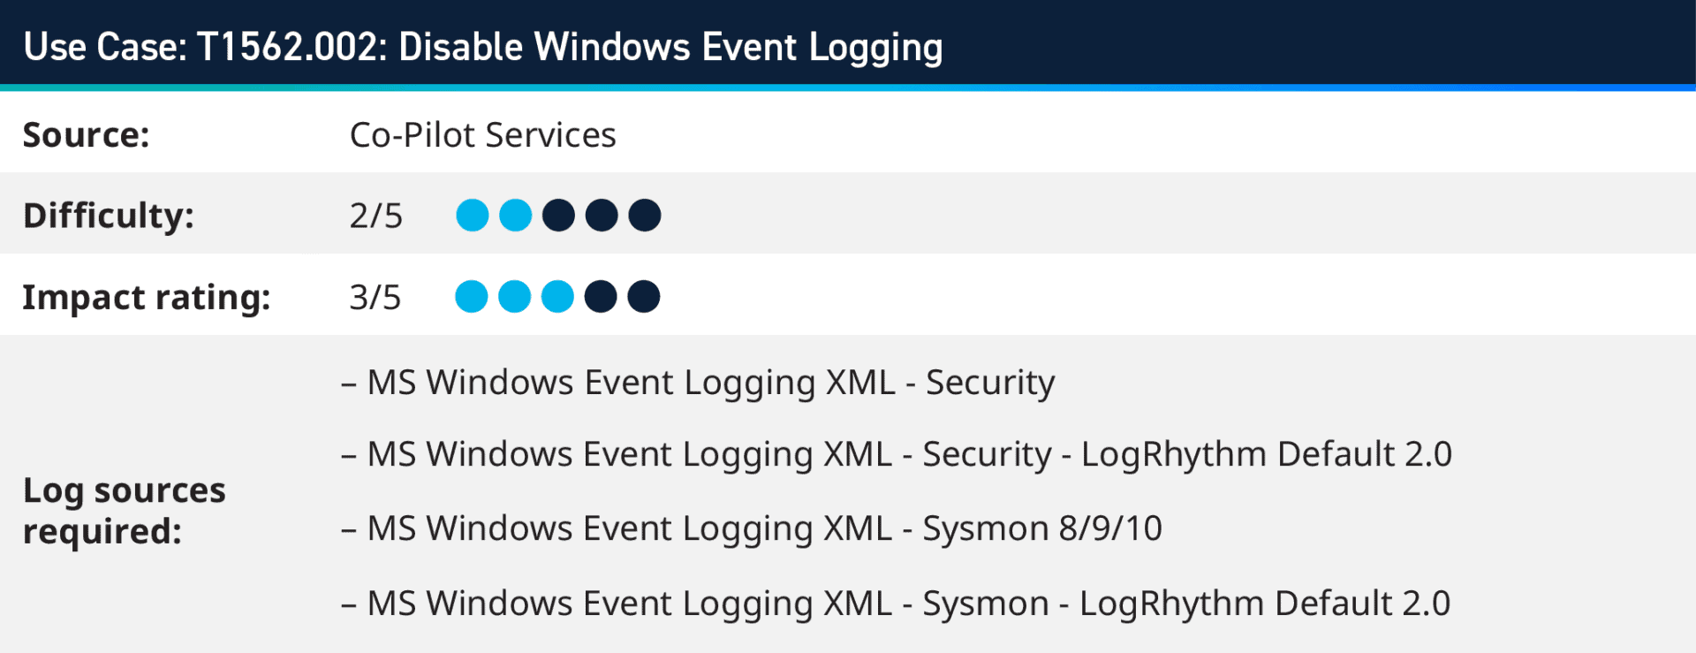Click the 3/5 impact rating score
Image resolution: width=1696 pixels, height=653 pixels.
point(375,297)
